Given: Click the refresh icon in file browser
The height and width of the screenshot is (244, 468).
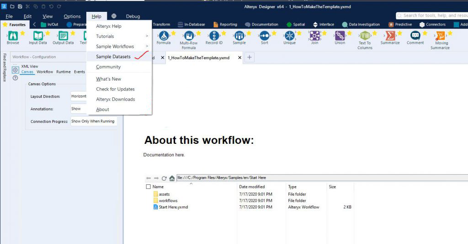Looking at the screenshot, I should [164, 178].
